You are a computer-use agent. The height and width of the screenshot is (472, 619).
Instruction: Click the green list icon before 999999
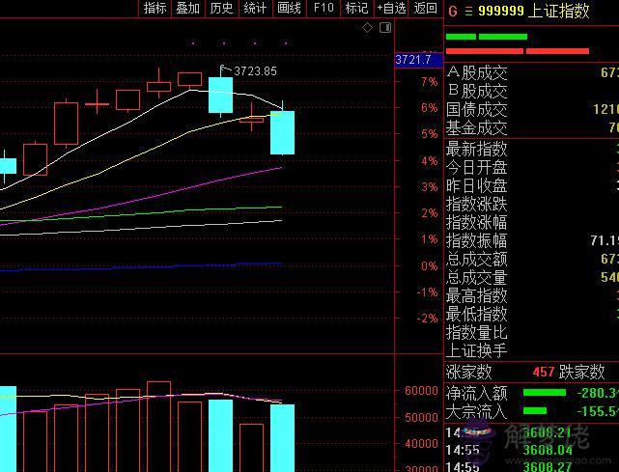click(469, 10)
